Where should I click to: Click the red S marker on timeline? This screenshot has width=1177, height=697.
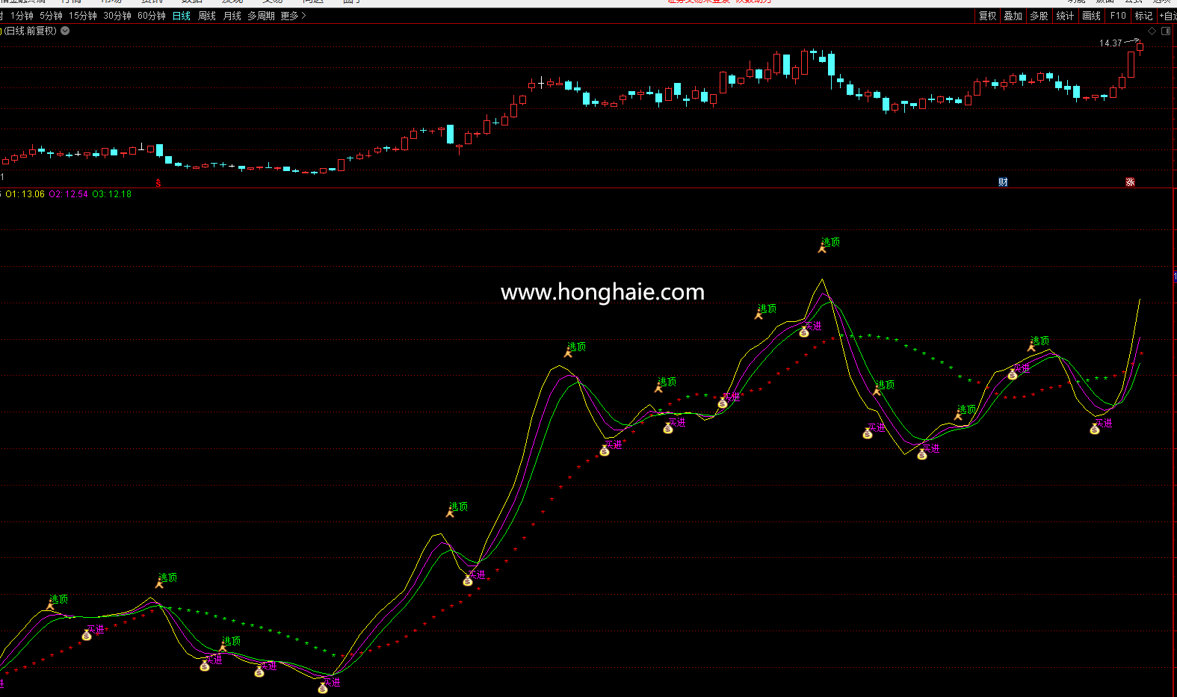158,183
